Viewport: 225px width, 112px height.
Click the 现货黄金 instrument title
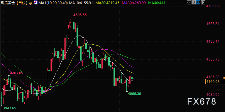pos(8,3)
